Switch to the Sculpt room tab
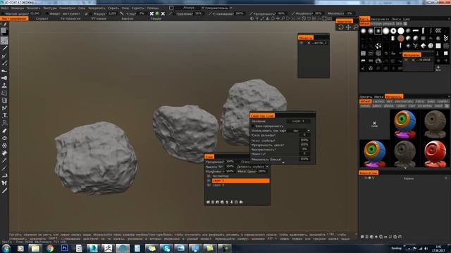Screen dimensions: 451x253 (x=42, y=19)
